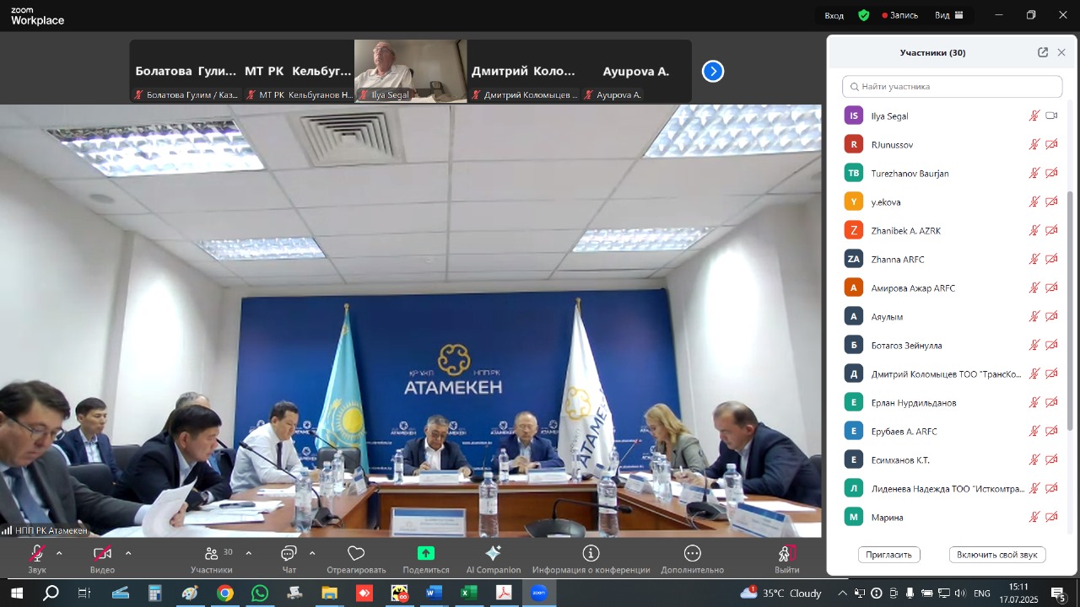Select Ботагоз Зейнулла in participant list

click(952, 346)
